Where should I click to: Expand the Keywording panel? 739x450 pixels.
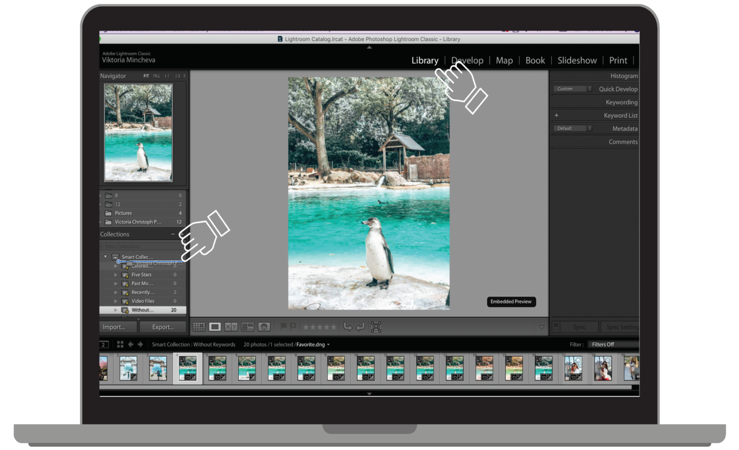click(x=621, y=103)
